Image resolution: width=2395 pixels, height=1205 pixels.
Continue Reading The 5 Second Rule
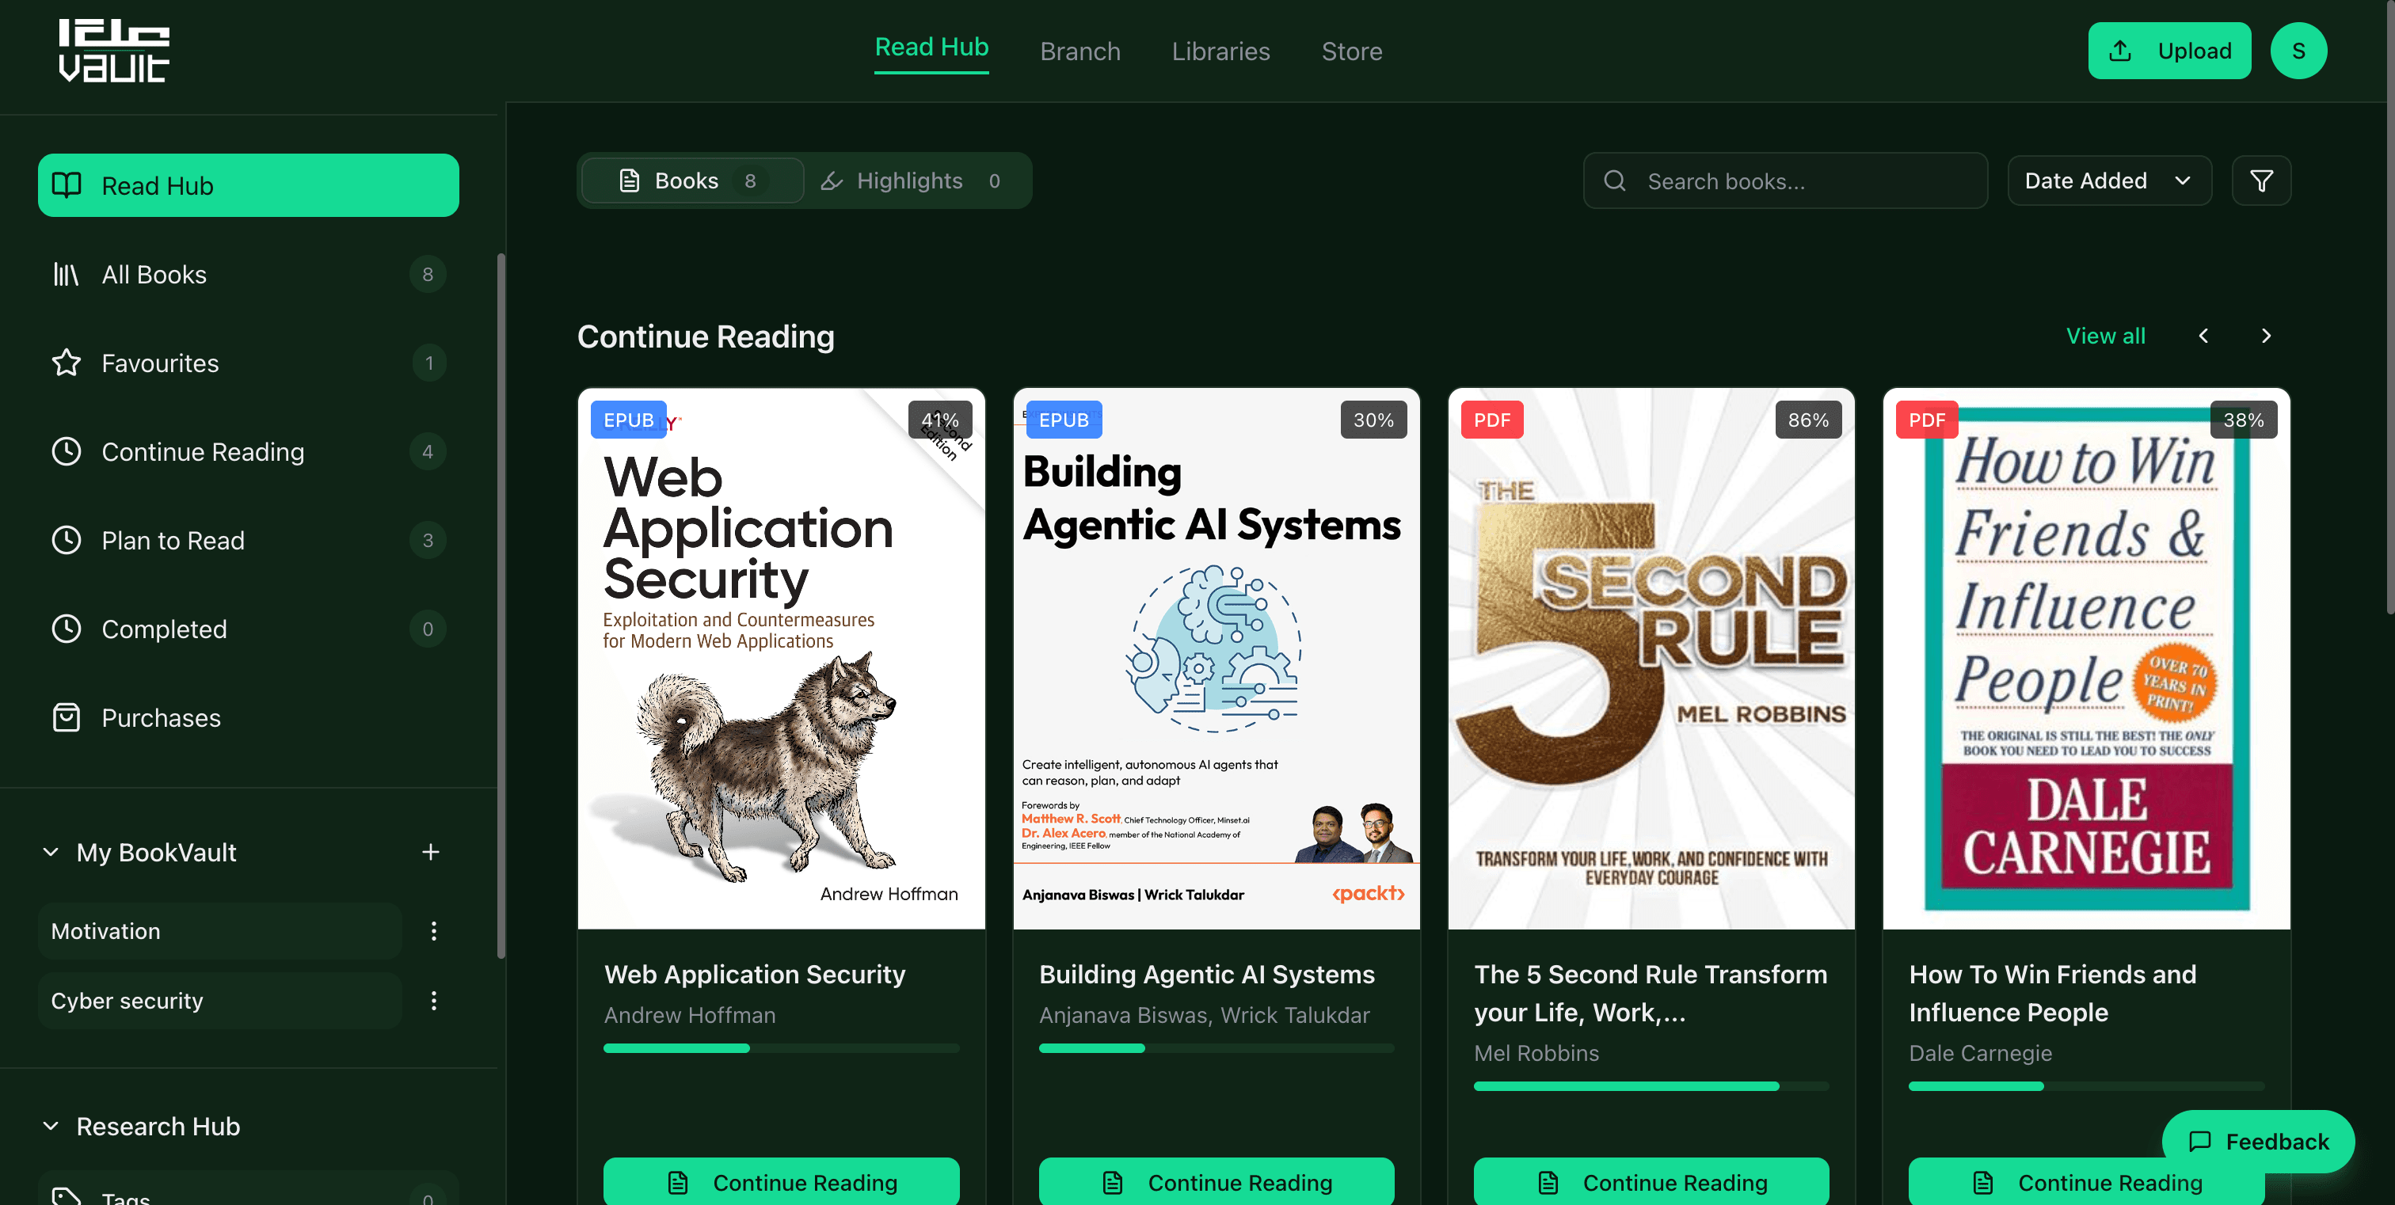point(1651,1180)
